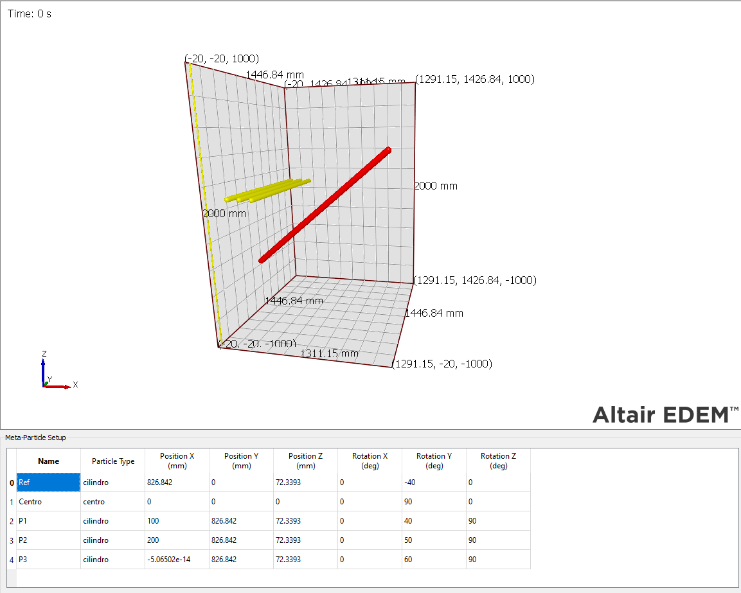The height and width of the screenshot is (593, 741).
Task: Click the Position Z (mm) column header
Action: [x=306, y=461]
